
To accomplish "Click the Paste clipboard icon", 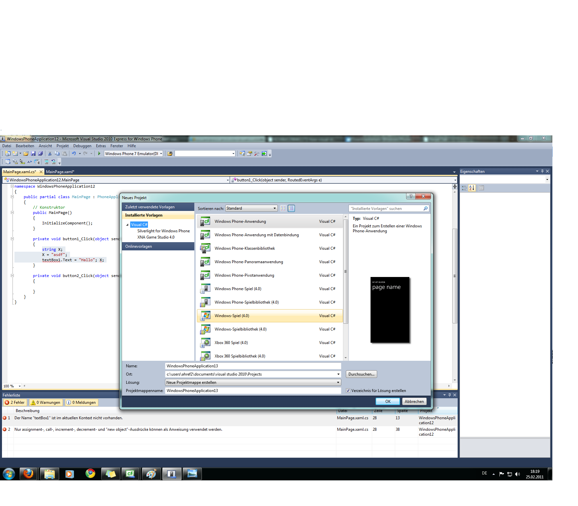I will pyautogui.click(x=64, y=153).
